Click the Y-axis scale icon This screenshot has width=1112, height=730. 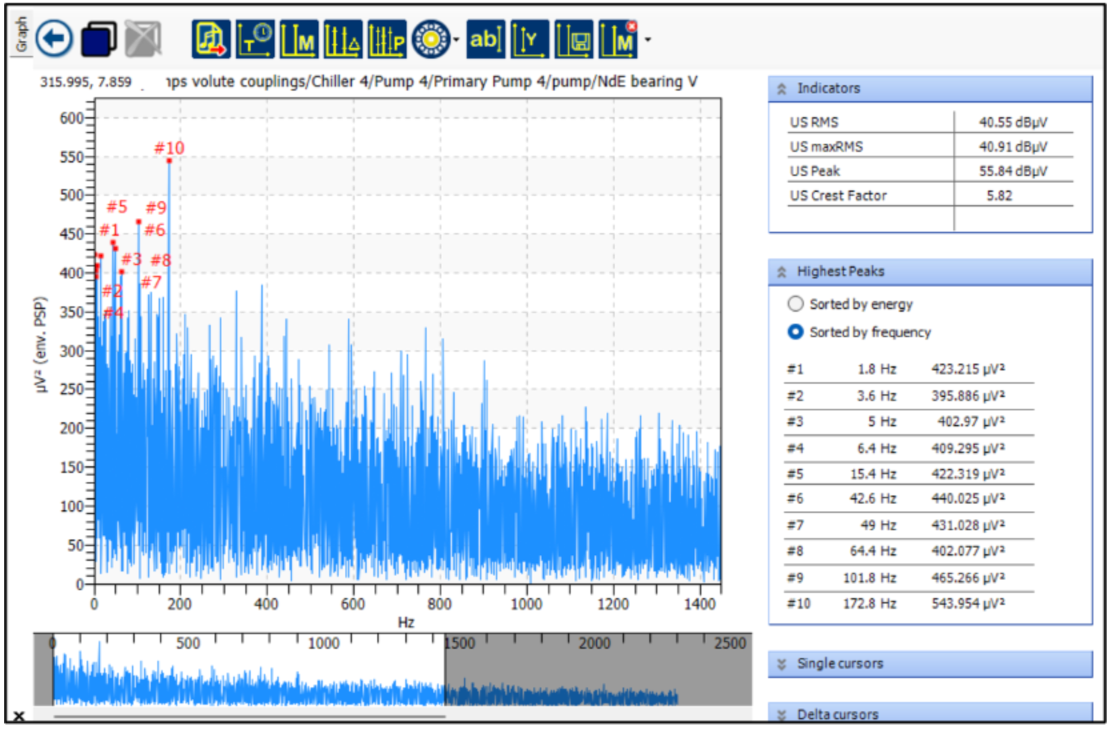pos(529,39)
